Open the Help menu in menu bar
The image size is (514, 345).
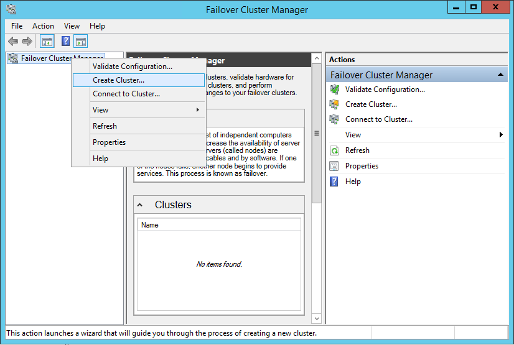click(x=97, y=26)
